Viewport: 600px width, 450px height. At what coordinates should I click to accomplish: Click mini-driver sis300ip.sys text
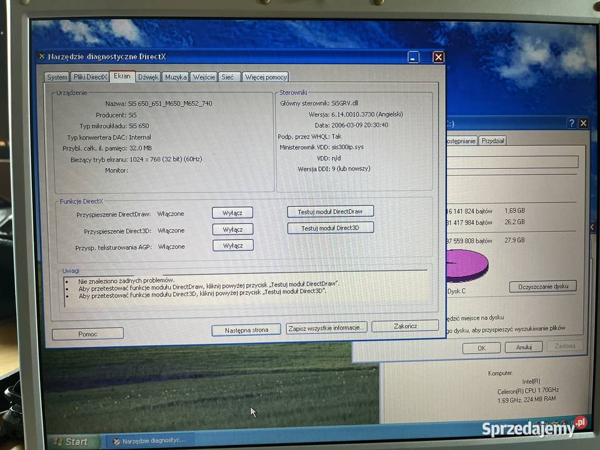(x=348, y=147)
